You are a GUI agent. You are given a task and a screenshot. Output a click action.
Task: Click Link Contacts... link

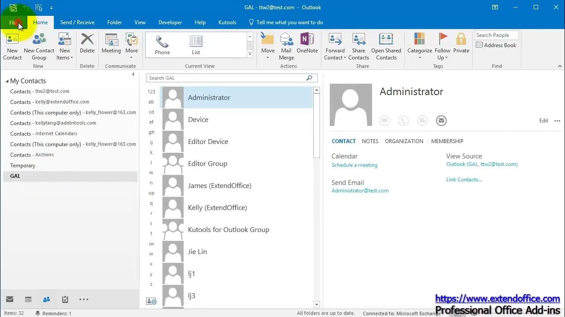pyautogui.click(x=464, y=180)
